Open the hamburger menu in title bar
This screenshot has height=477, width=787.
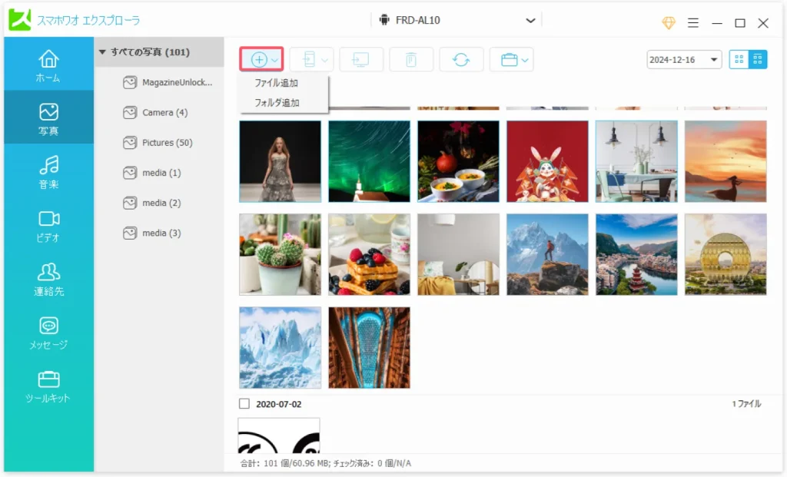(x=692, y=22)
